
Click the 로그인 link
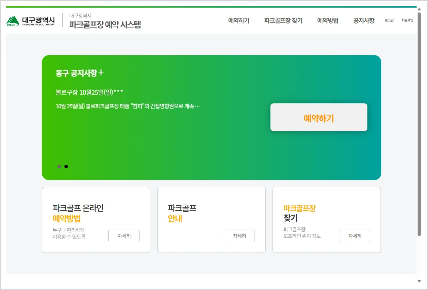pyautogui.click(x=389, y=20)
